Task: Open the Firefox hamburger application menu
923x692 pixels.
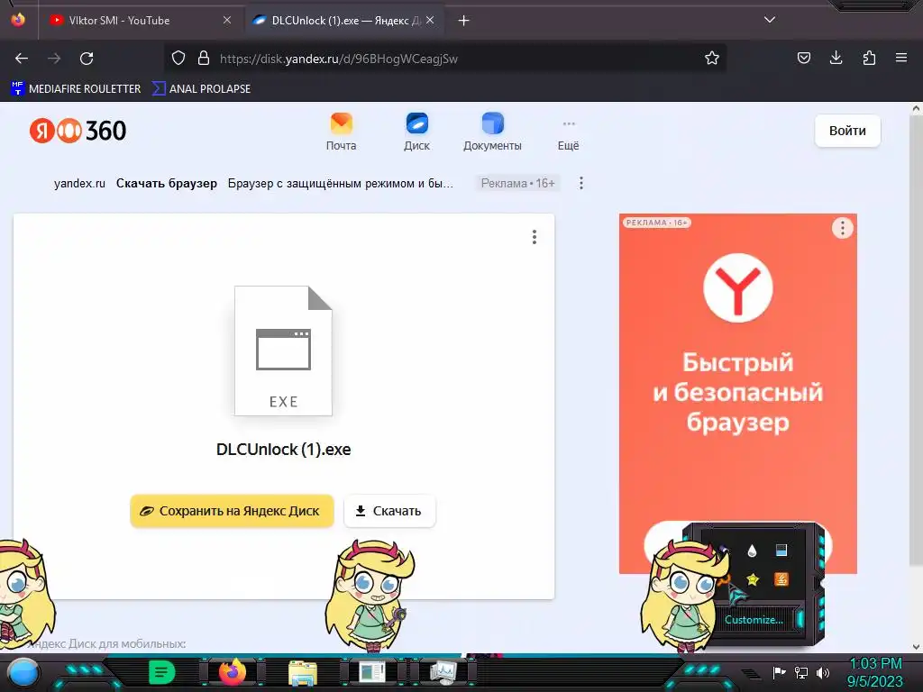Action: (x=901, y=58)
